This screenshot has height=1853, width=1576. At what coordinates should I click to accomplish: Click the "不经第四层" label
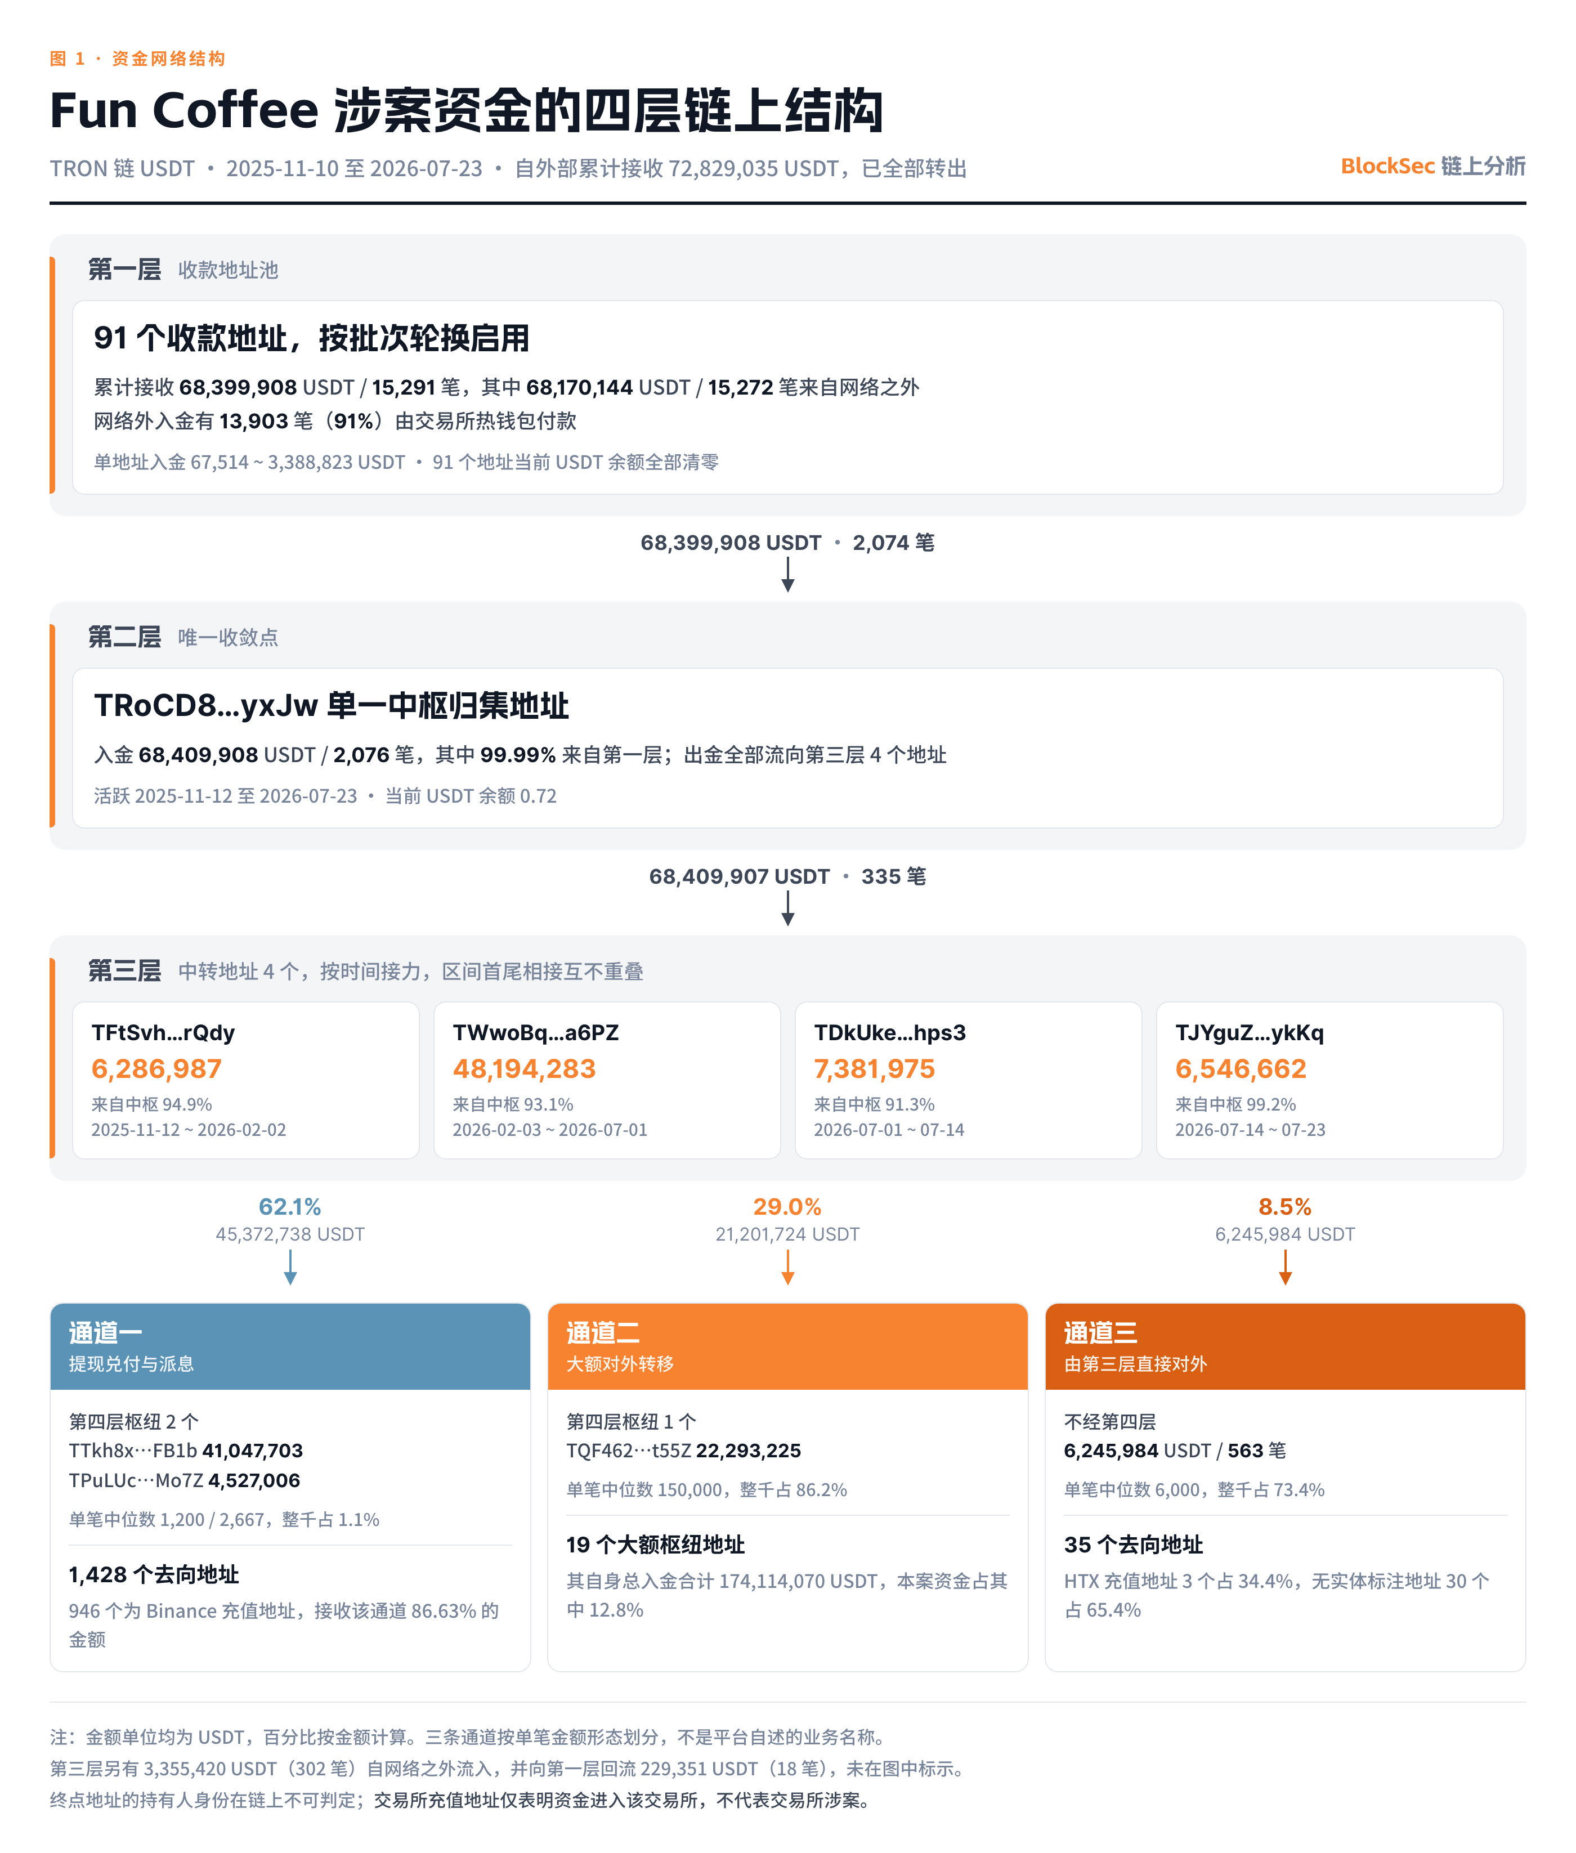click(1109, 1421)
